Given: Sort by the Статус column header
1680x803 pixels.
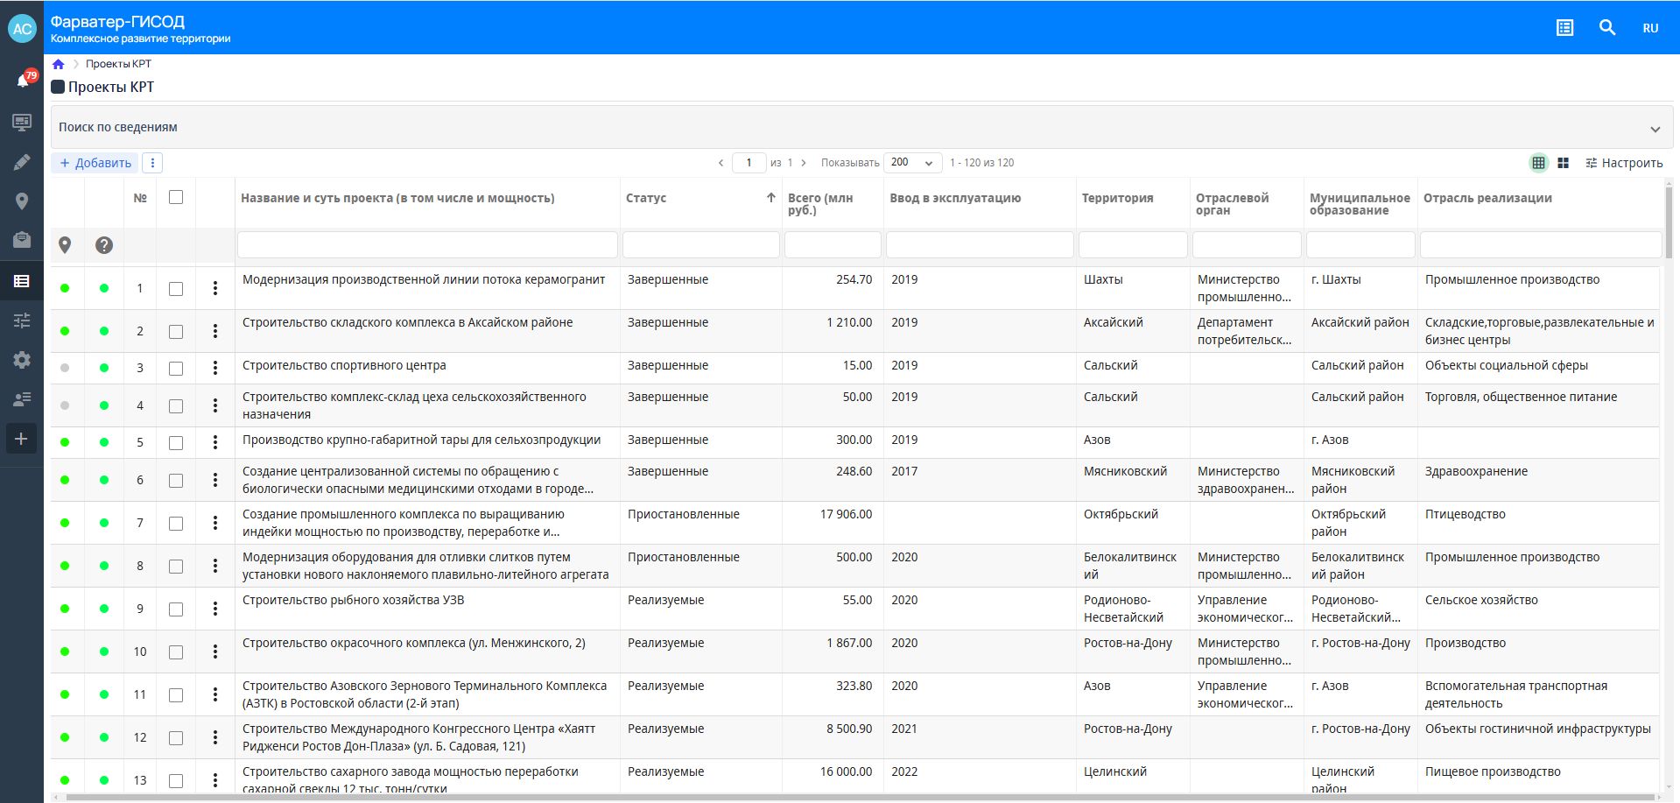Looking at the screenshot, I should coord(647,198).
